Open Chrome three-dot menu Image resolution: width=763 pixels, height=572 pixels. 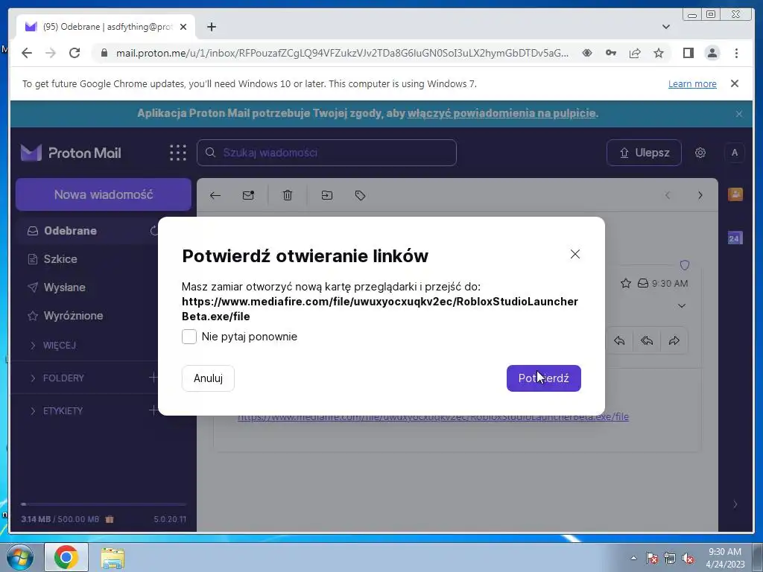(x=736, y=53)
